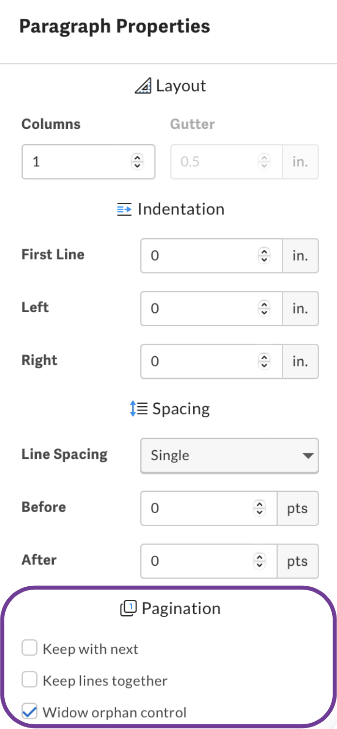The image size is (337, 729).
Task: Check Keep lines together option
Action: tap(30, 681)
